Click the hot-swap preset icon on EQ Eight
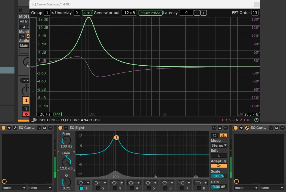The width and height of the screenshot is (286, 192). 214,128
